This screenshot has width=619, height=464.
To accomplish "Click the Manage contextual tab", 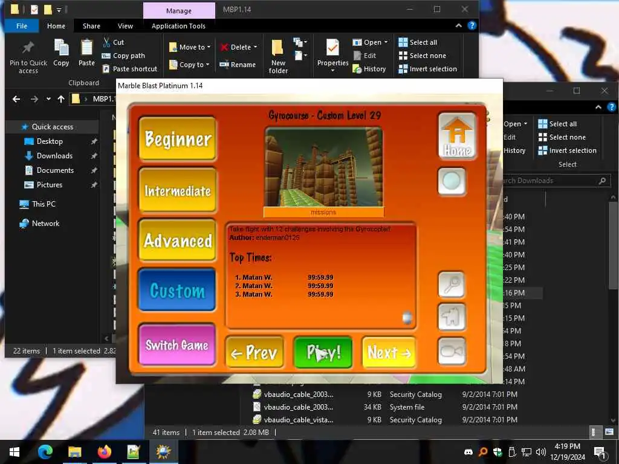I will [x=179, y=11].
